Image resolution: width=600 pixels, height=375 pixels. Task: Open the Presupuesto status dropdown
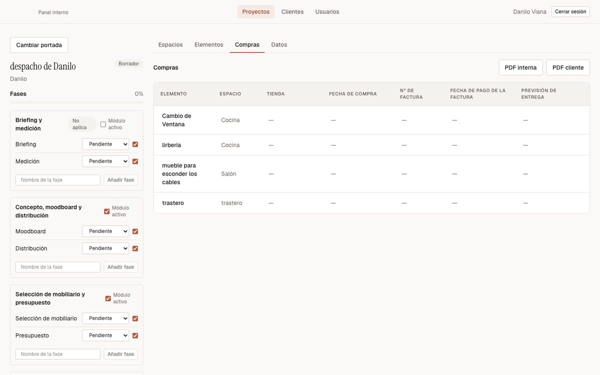tap(105, 335)
